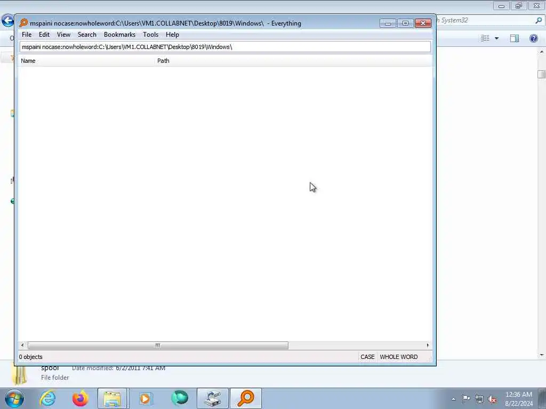Launch Firefox from the taskbar
The height and width of the screenshot is (409, 546).
click(x=80, y=398)
